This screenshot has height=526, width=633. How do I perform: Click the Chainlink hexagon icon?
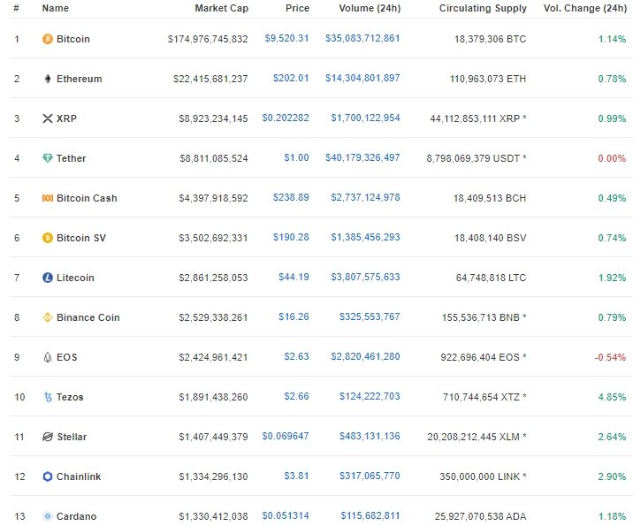pos(48,476)
